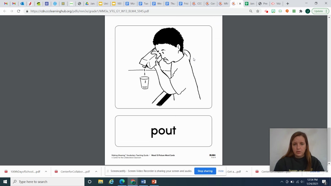Open the Chrome profile avatar 'J'
Screen dimensions: 331x186
(x=308, y=11)
